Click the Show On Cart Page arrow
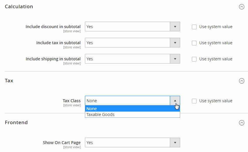Image resolution: width=248 pixels, height=152 pixels. click(x=175, y=143)
